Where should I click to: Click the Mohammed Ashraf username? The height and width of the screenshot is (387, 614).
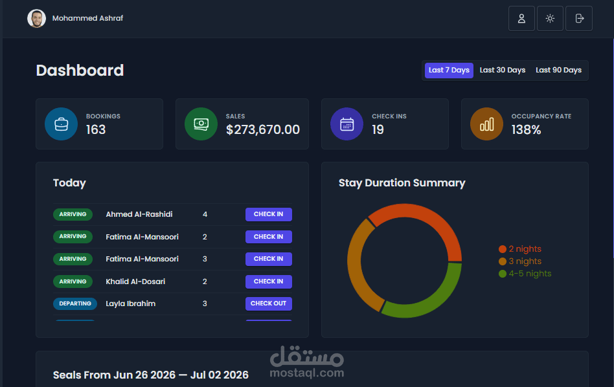(87, 18)
